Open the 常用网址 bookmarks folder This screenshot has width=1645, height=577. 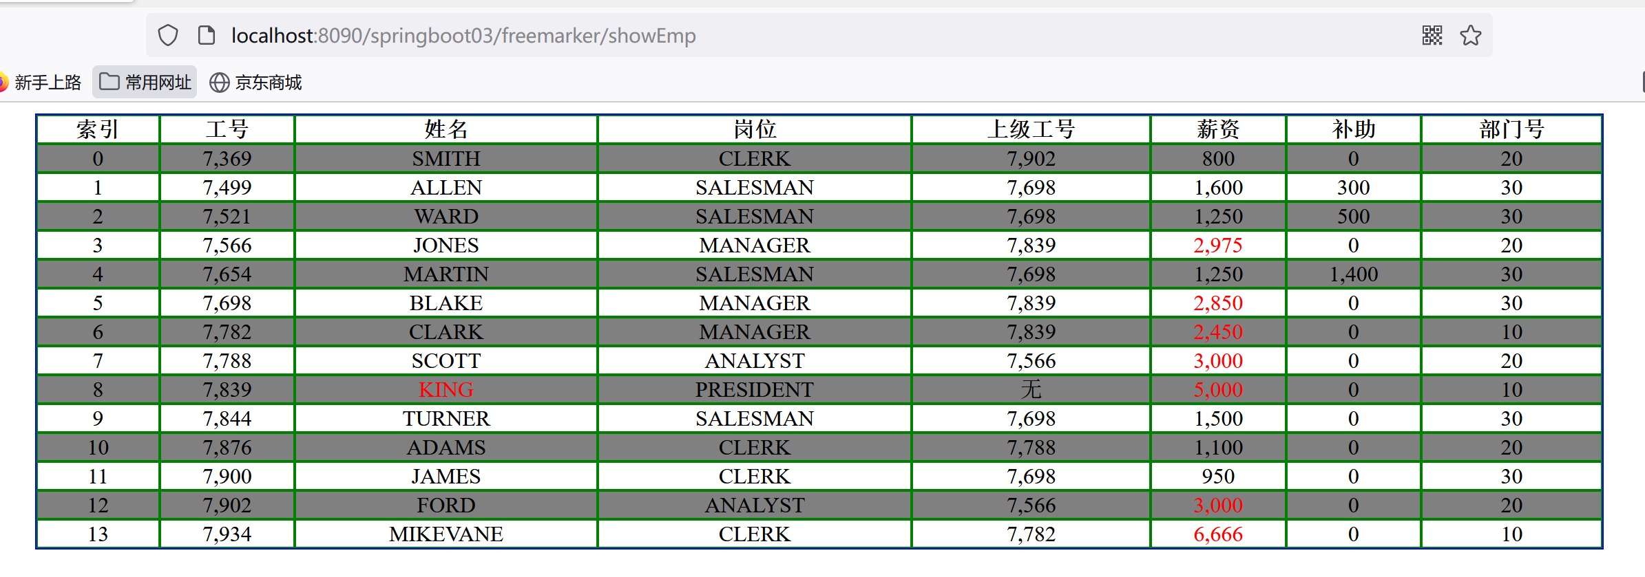(x=145, y=83)
